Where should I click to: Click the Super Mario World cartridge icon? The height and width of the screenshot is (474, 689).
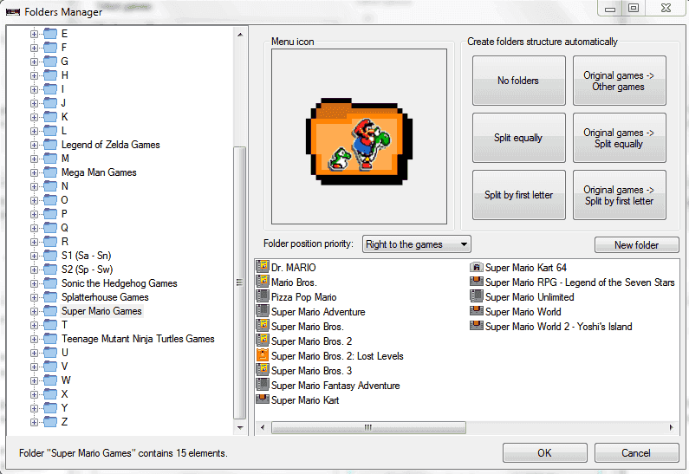[x=477, y=311]
